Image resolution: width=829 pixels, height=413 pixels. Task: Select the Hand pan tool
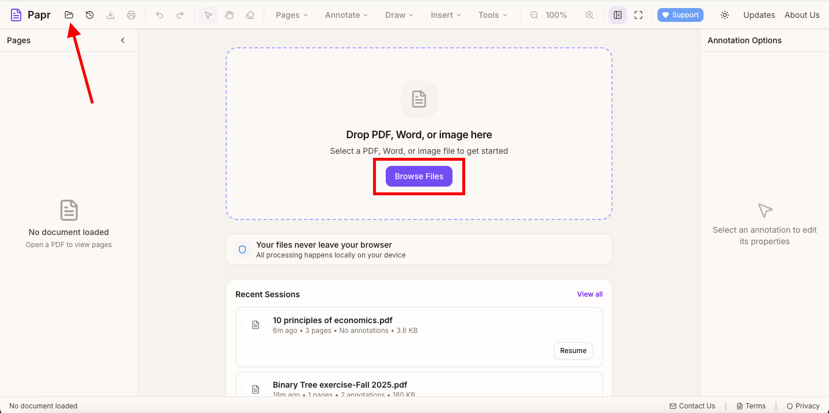pos(229,15)
